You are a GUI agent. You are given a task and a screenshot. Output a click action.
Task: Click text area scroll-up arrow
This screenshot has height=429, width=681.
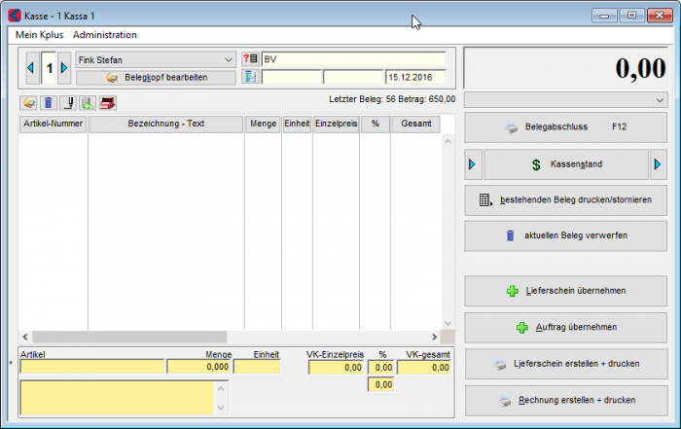tap(221, 388)
